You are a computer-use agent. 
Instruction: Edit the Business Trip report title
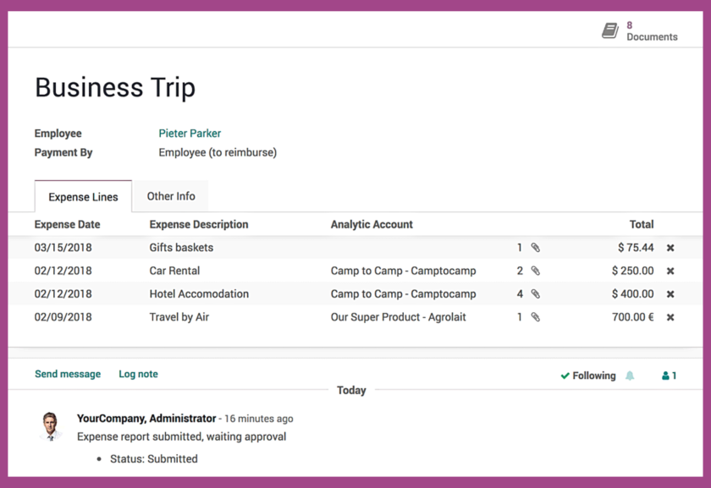pyautogui.click(x=114, y=87)
